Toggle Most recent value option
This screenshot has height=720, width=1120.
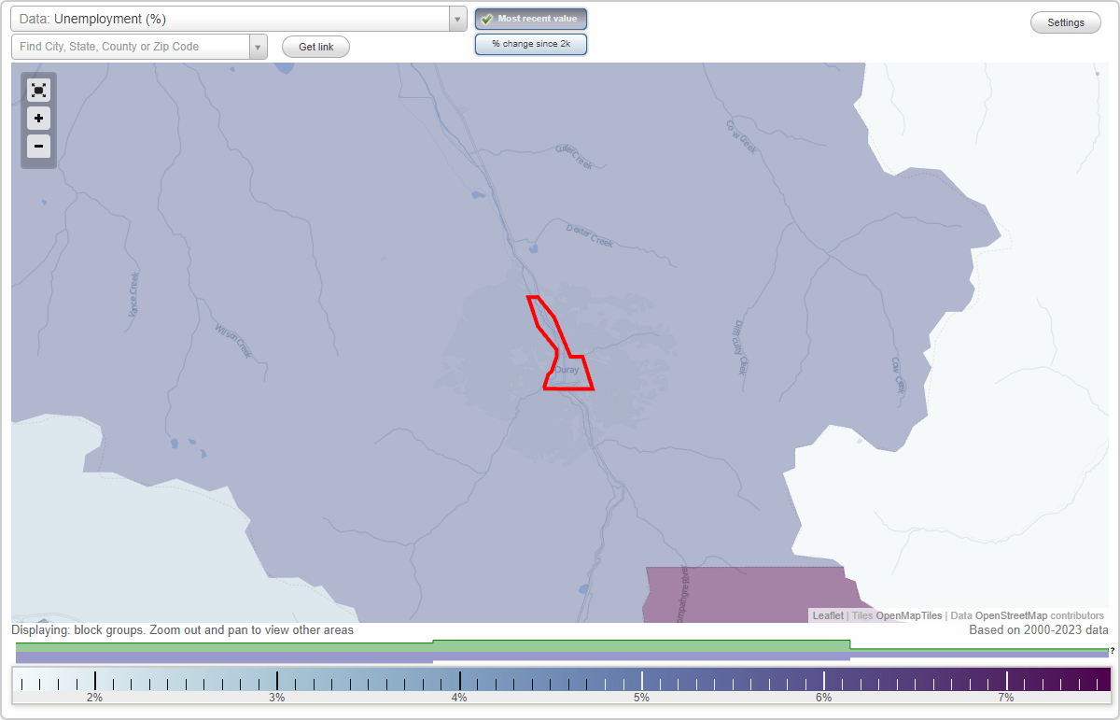(531, 19)
